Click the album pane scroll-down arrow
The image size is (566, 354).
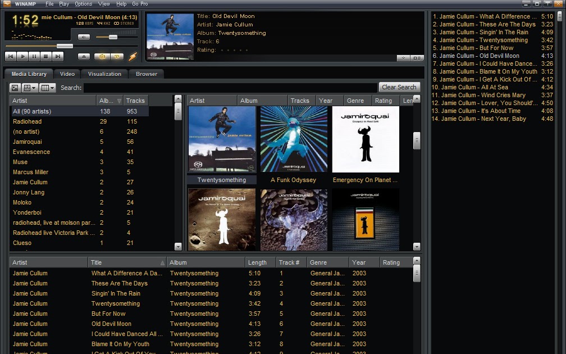pos(417,247)
